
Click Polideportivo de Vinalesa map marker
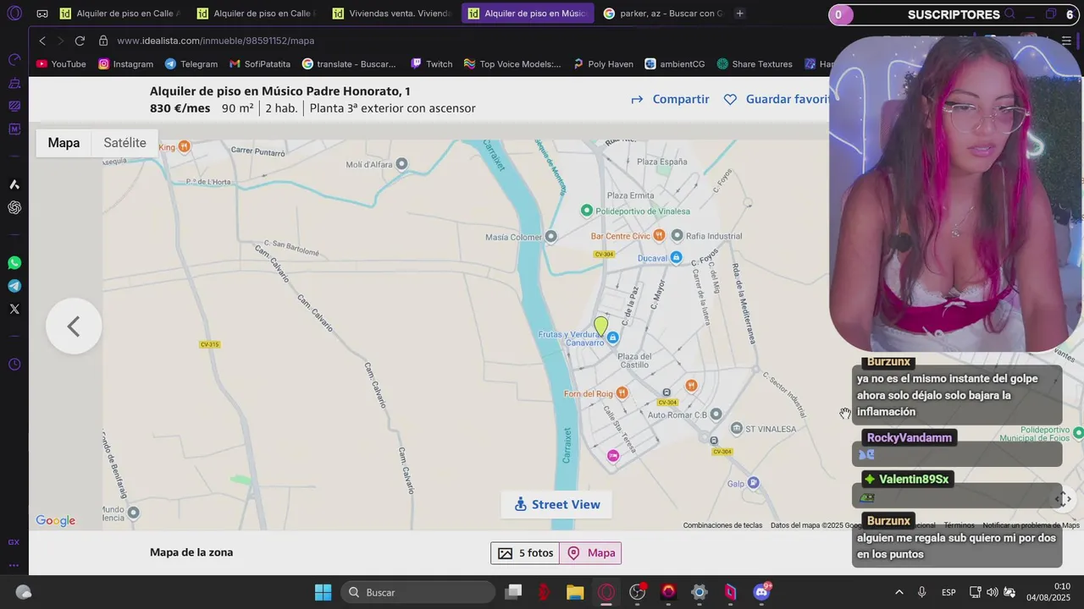[587, 211]
